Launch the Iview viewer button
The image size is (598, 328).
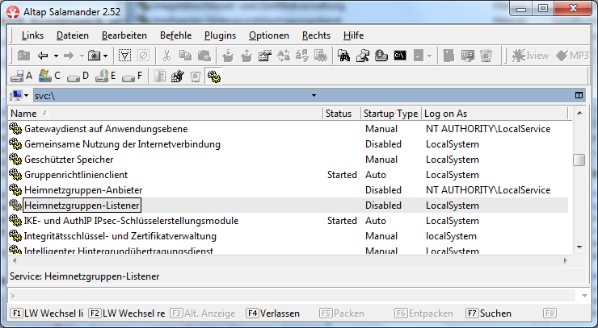click(x=531, y=56)
